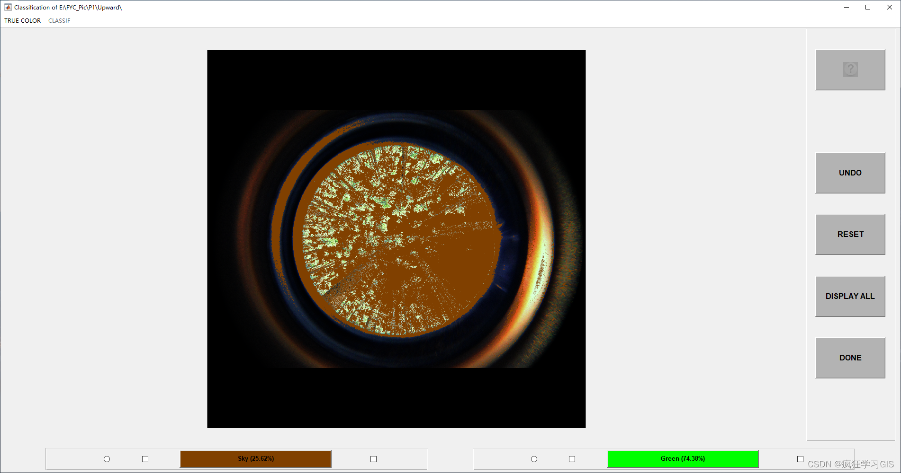Click the question mark help button
Screen dimensions: 901x473
[x=850, y=70]
